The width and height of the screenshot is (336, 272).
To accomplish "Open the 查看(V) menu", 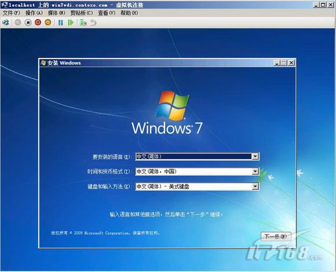I will coord(107,13).
